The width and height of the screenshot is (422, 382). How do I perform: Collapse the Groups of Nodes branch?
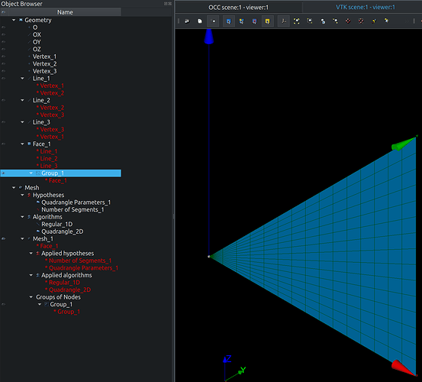pos(31,297)
